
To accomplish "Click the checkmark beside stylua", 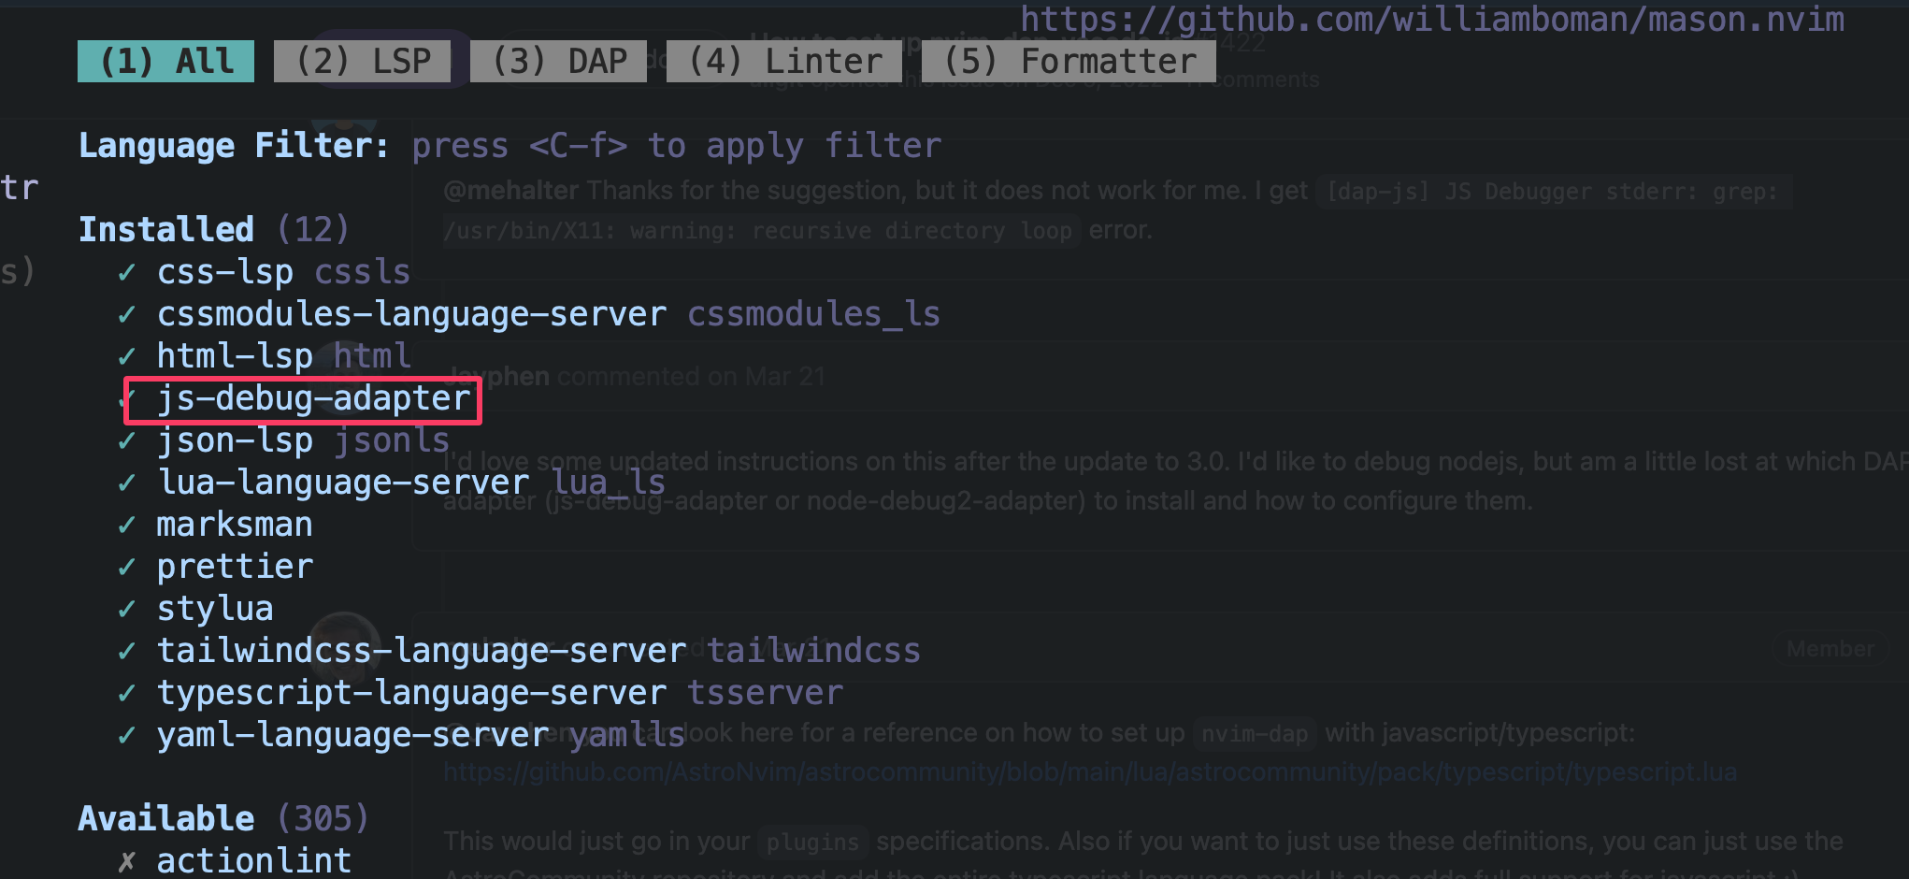I will [x=126, y=609].
